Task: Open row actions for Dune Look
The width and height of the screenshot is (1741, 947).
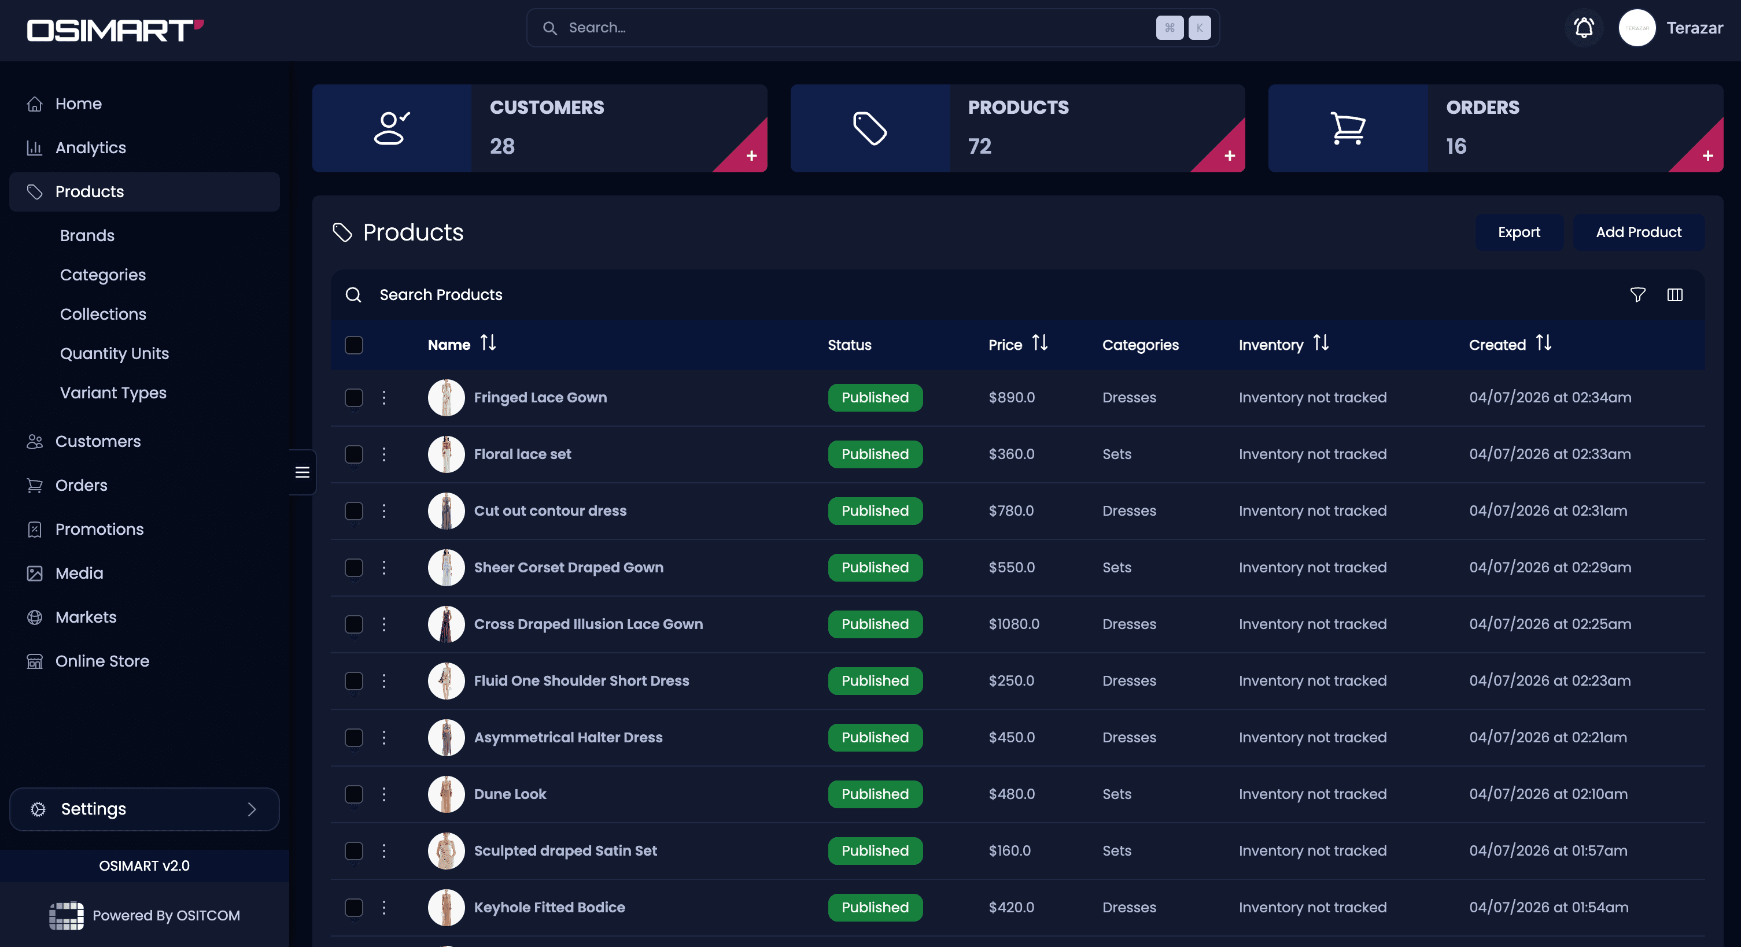Action: coord(384,794)
